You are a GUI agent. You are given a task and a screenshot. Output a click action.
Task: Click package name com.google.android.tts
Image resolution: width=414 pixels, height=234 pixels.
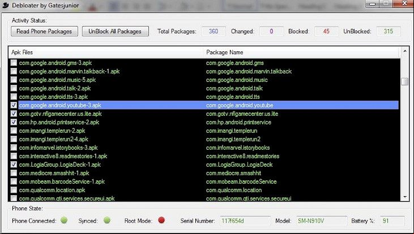coord(233,97)
